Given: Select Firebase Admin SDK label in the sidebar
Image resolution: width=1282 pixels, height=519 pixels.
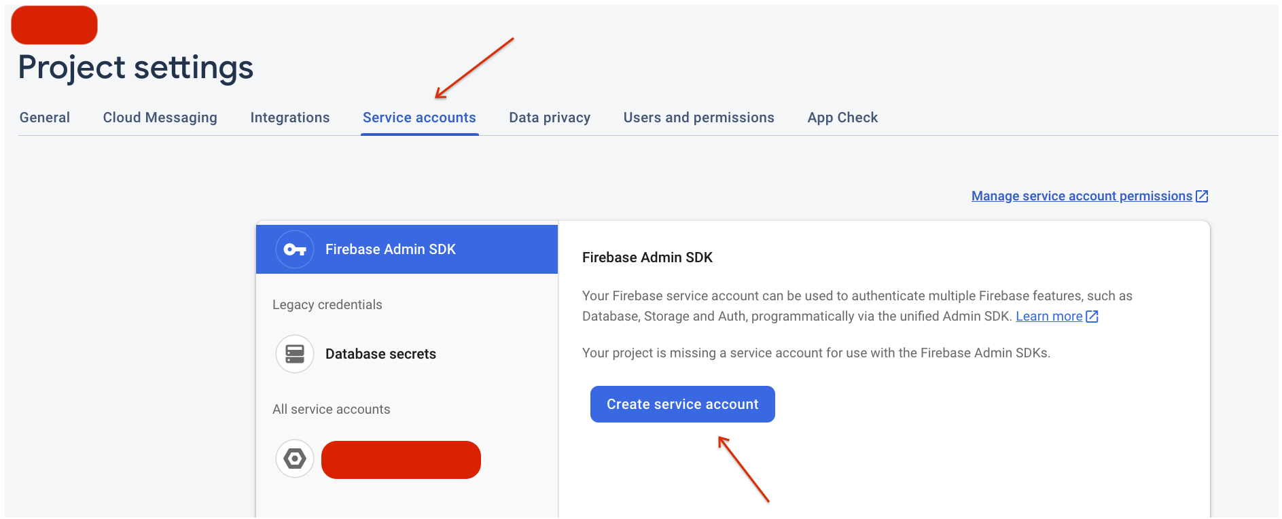Looking at the screenshot, I should tap(391, 249).
